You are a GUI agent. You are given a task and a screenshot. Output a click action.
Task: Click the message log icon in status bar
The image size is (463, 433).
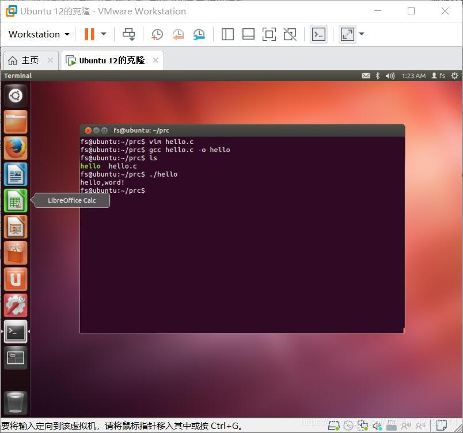tap(442, 426)
